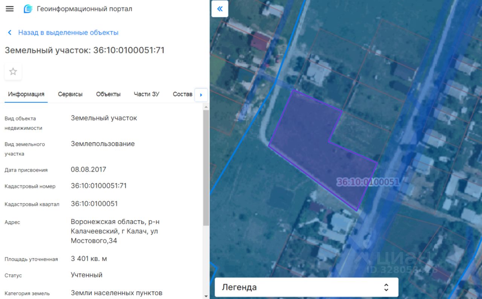Click the Адрес field label
Image resolution: width=482 pixels, height=299 pixels.
tap(12, 222)
